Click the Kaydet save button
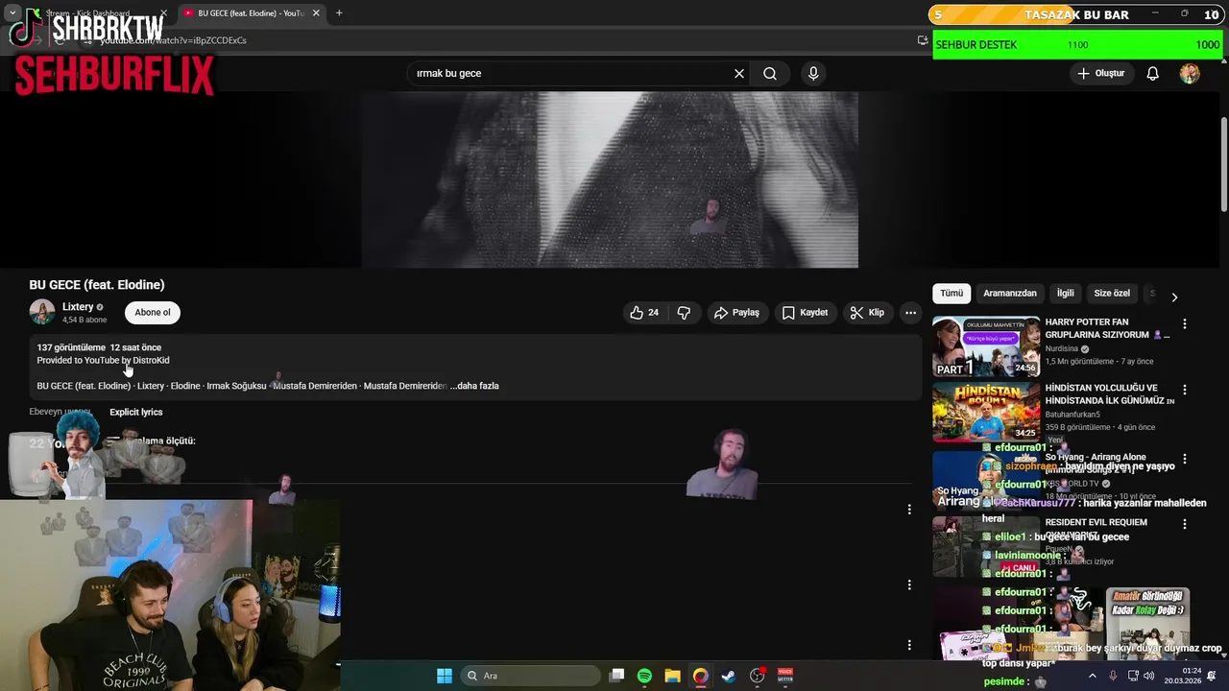This screenshot has height=691, width=1229. click(805, 312)
